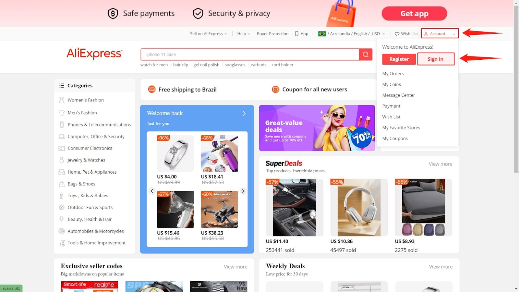Click the App phone icon
Image resolution: width=519 pixels, height=292 pixels.
(297, 34)
